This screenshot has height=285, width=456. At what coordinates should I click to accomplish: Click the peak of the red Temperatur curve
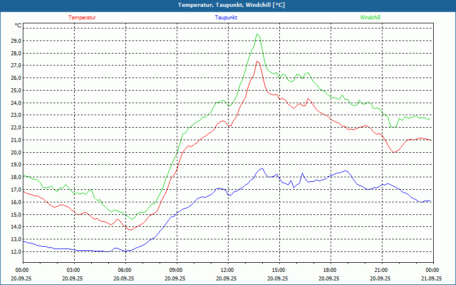(258, 62)
